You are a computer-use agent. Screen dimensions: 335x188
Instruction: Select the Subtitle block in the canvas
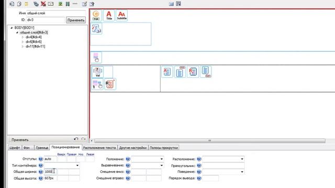(122, 16)
